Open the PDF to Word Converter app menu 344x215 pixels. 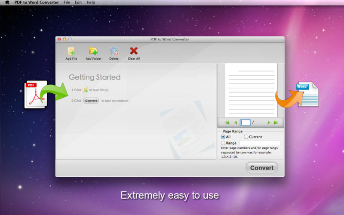click(37, 3)
